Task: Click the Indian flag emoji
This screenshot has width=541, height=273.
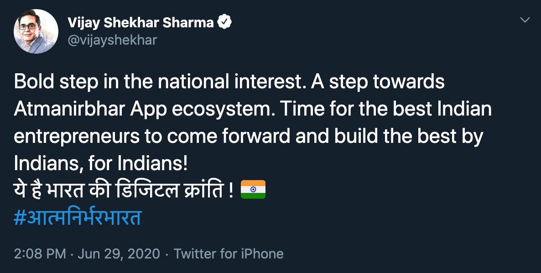Action: [253, 189]
